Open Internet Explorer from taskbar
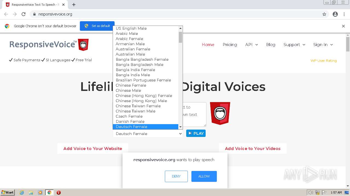Image resolution: width=350 pixels, height=196 pixels. pos(22,192)
